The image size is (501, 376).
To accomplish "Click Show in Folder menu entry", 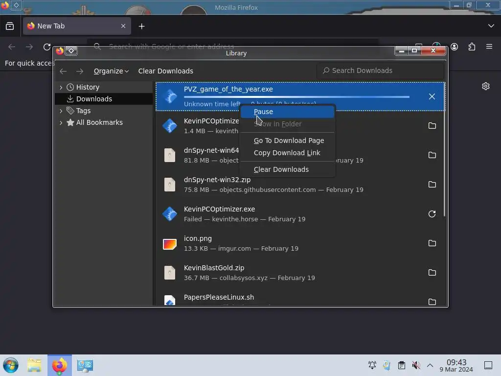I will [287, 124].
